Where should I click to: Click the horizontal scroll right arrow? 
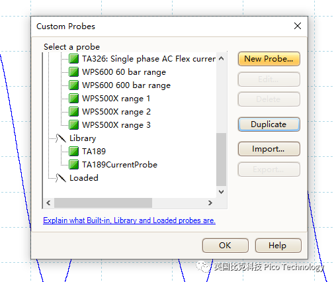pos(210,203)
